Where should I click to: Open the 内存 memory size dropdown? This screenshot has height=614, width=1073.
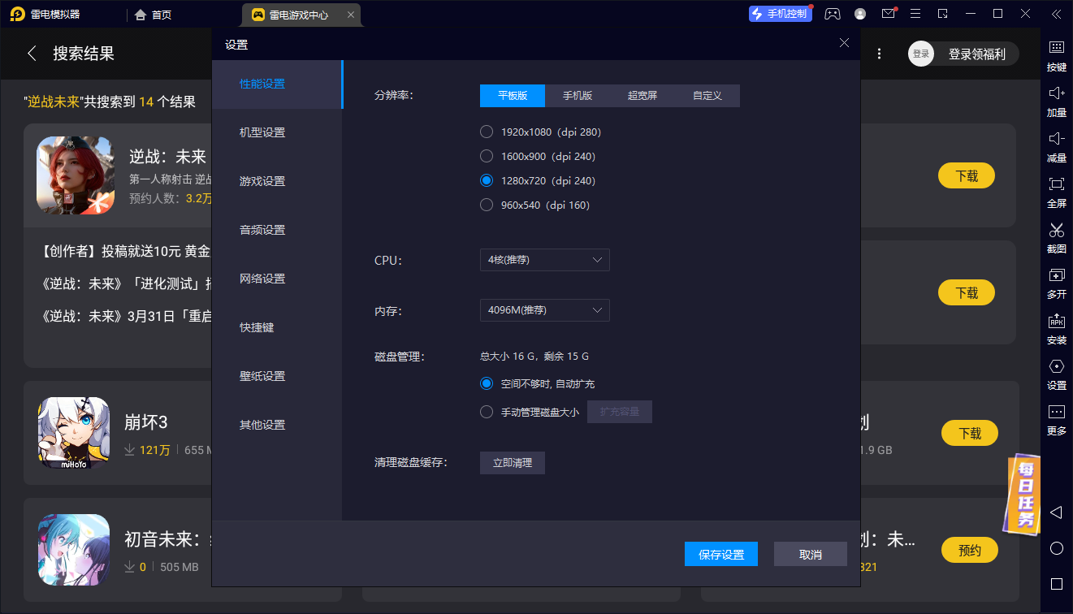click(x=544, y=310)
